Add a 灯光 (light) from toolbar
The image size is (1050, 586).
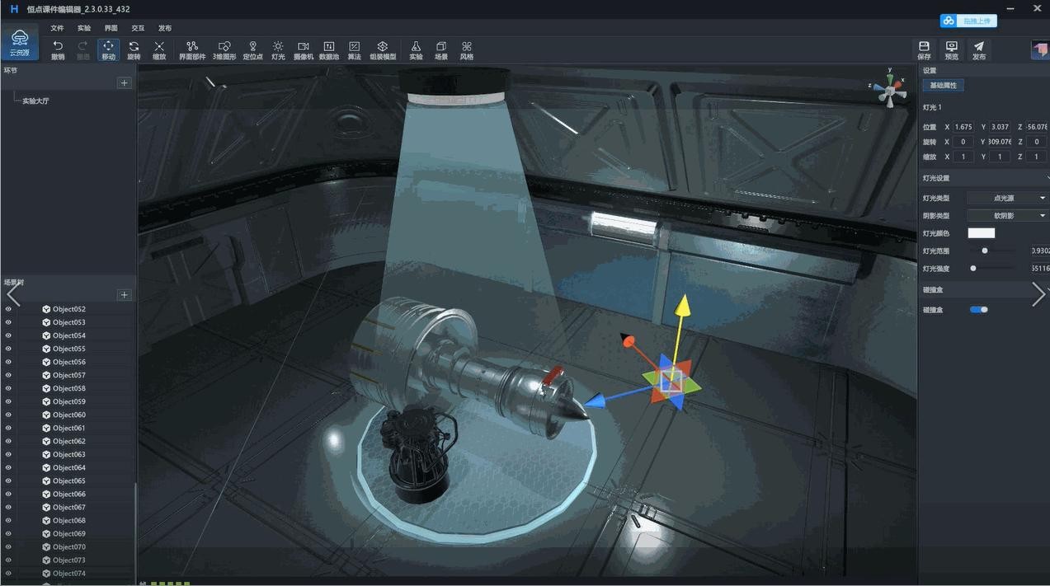click(278, 49)
